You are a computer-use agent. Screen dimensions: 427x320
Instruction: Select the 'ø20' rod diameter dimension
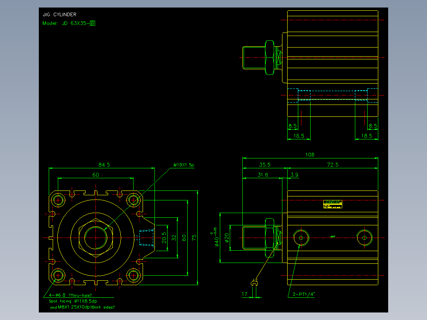tap(227, 238)
